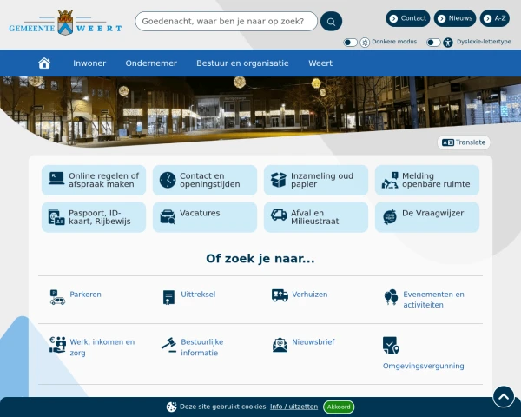Open the Nieuwsbrief link
The width and height of the screenshot is (521, 417).
click(x=313, y=342)
